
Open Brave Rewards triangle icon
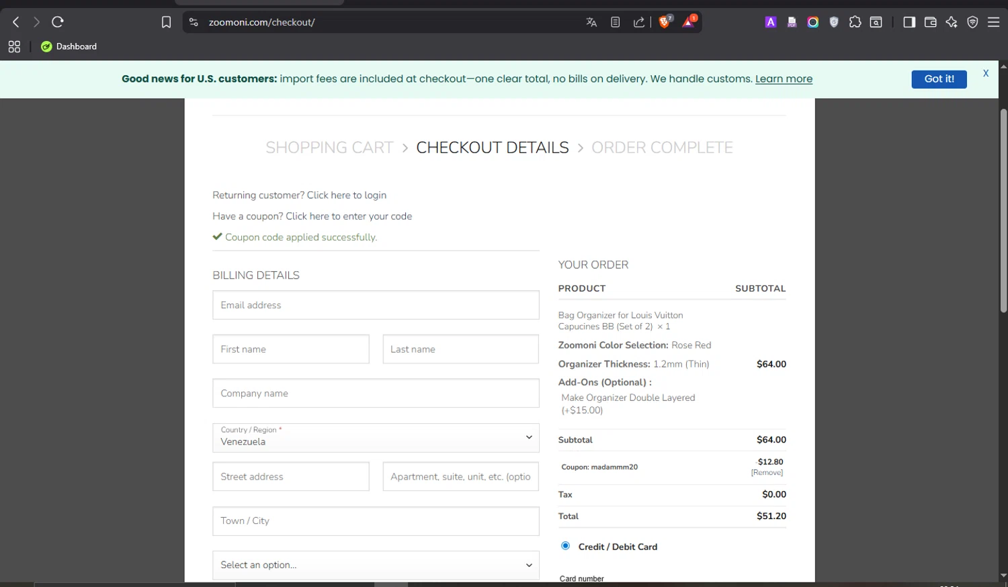[x=689, y=22]
